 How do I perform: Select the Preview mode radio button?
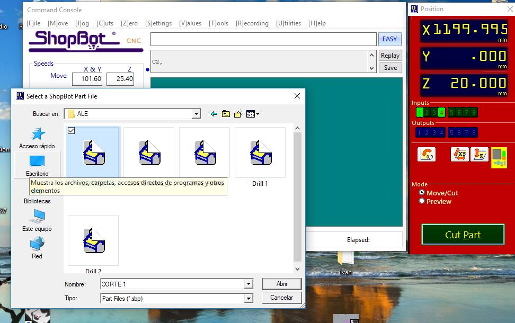coord(422,201)
